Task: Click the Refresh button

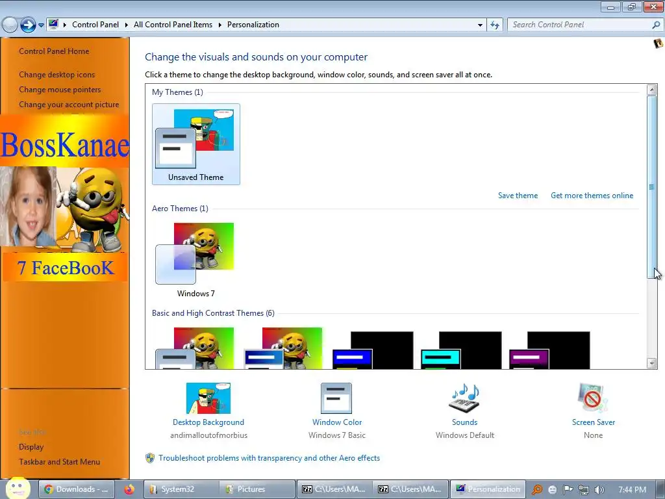Action: [494, 25]
